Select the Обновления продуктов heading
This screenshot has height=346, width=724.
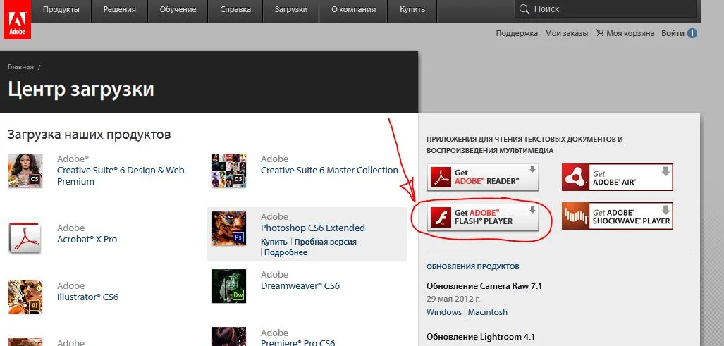click(473, 266)
